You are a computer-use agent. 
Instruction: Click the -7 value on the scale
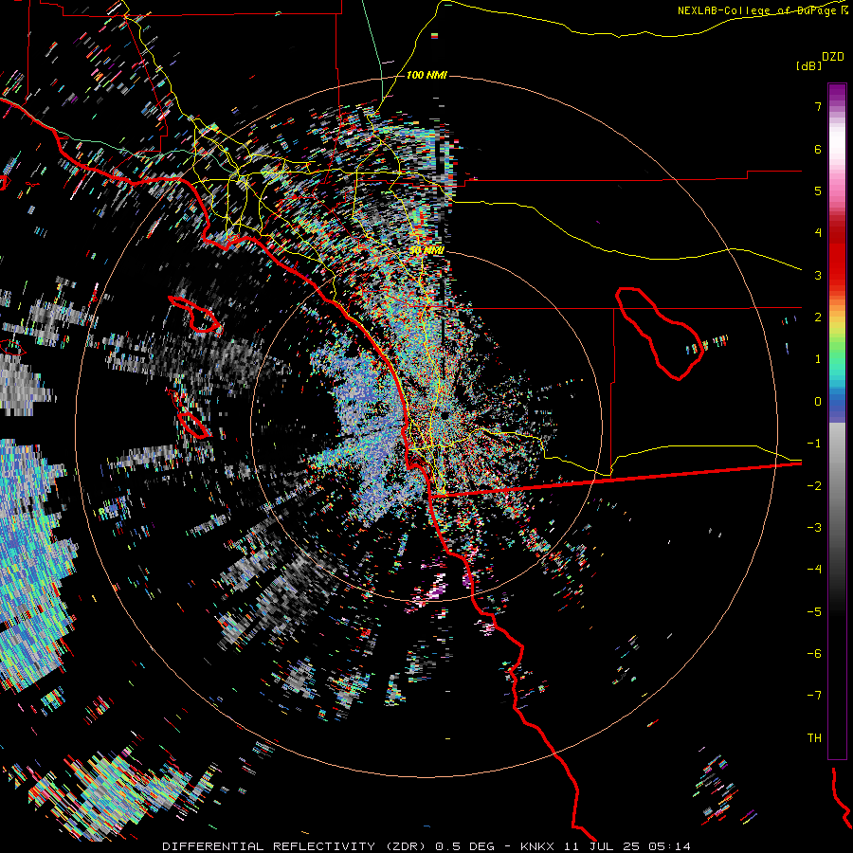click(814, 696)
